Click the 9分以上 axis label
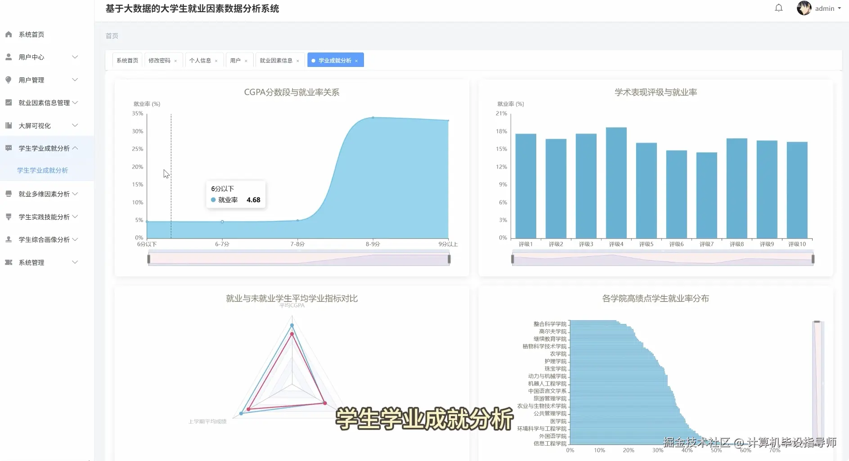This screenshot has width=849, height=461. (x=448, y=244)
